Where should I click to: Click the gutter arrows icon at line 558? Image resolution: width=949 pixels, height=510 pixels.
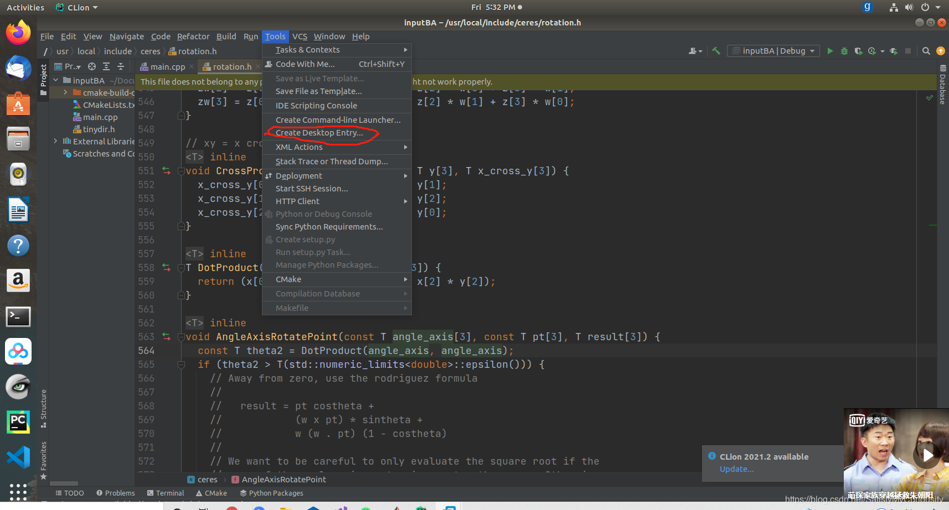pyautogui.click(x=166, y=268)
